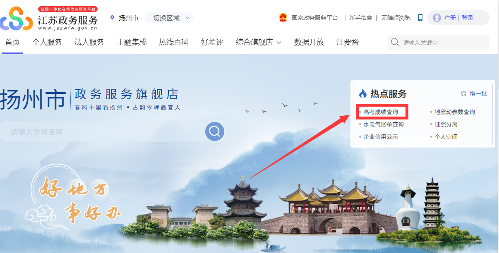Open the 个人服务 nav tab
This screenshot has height=253, width=499.
pos(47,42)
